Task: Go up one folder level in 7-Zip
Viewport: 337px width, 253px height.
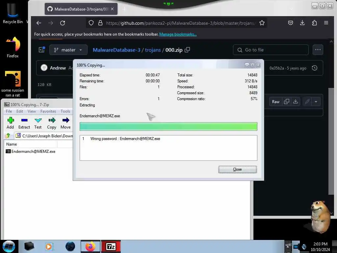Action: click(x=8, y=136)
